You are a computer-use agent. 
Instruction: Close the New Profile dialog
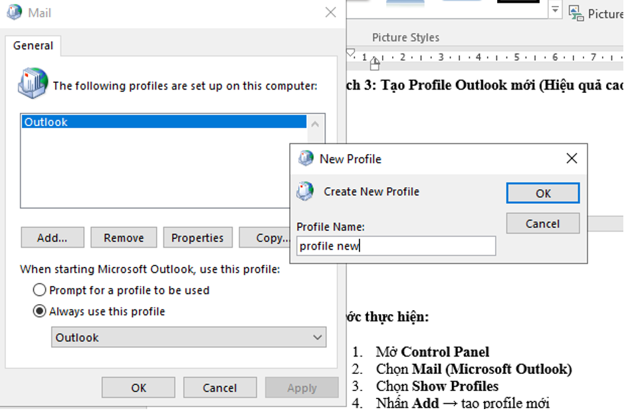[572, 159]
